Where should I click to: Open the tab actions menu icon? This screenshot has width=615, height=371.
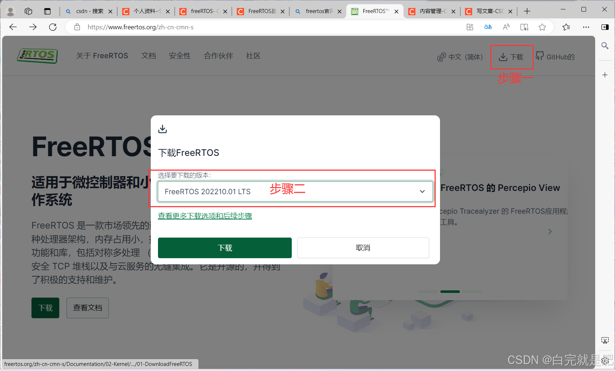(47, 12)
